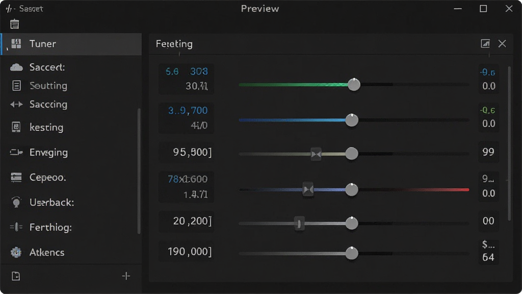The width and height of the screenshot is (522, 294).
Task: Close the Fereting panel
Action: click(x=502, y=43)
